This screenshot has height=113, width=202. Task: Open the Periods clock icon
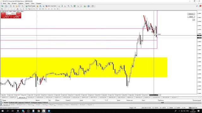(x=88, y=6)
